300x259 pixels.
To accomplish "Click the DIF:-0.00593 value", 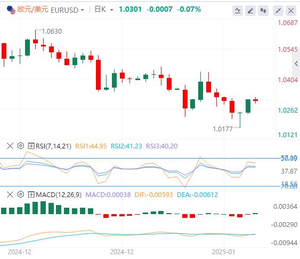I will 153,195.
